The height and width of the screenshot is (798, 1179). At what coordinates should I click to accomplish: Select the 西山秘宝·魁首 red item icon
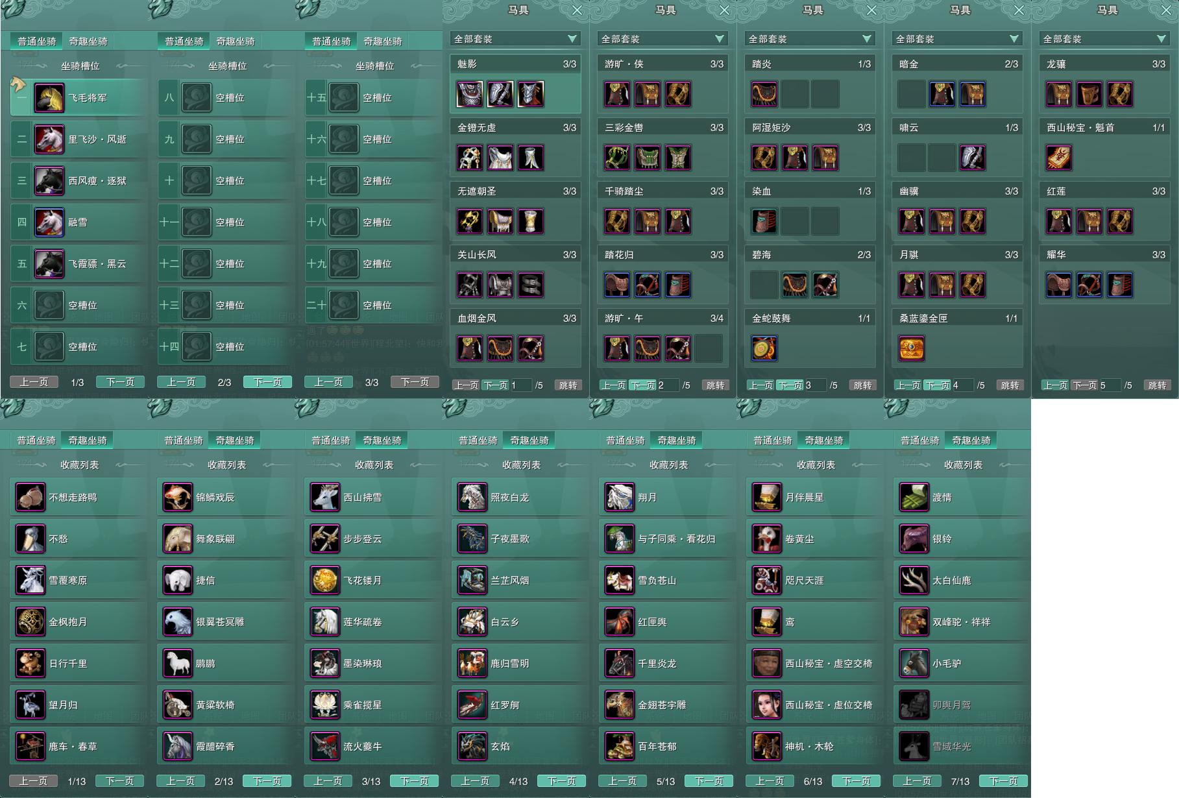(1059, 158)
